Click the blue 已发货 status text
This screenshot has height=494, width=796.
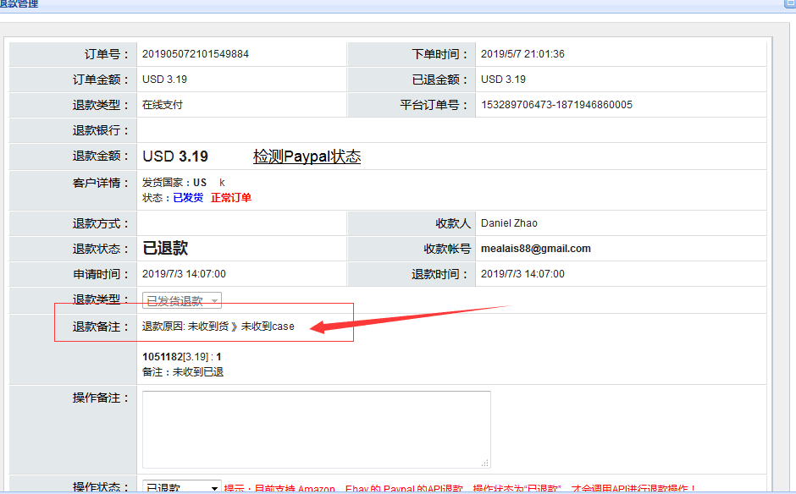click(188, 198)
